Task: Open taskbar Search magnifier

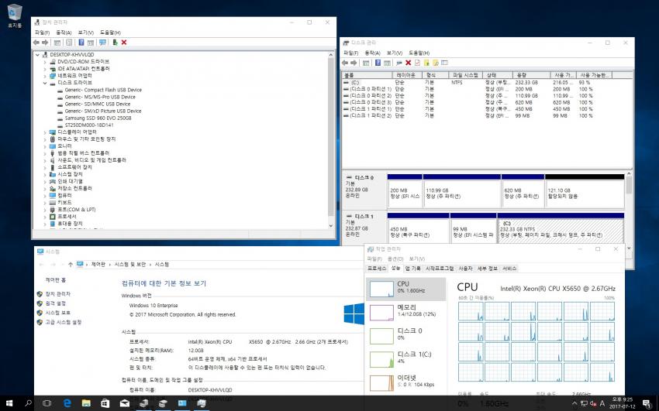Action: point(28,403)
